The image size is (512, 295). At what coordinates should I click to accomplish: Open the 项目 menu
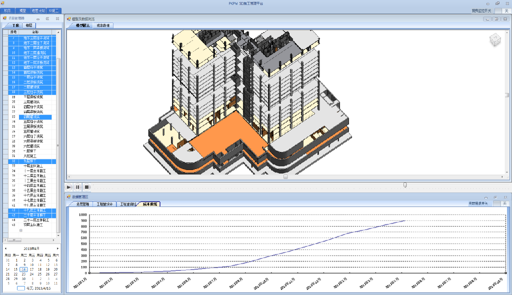coord(7,11)
